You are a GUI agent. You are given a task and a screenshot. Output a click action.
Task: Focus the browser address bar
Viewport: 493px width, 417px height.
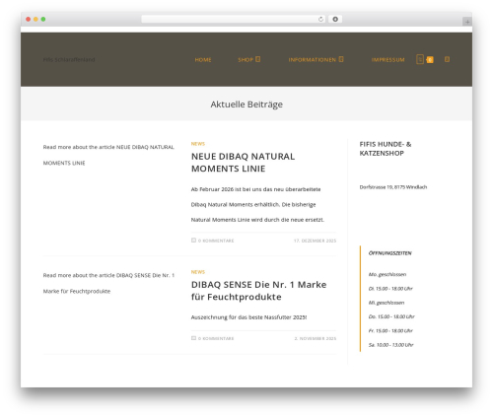coord(230,20)
